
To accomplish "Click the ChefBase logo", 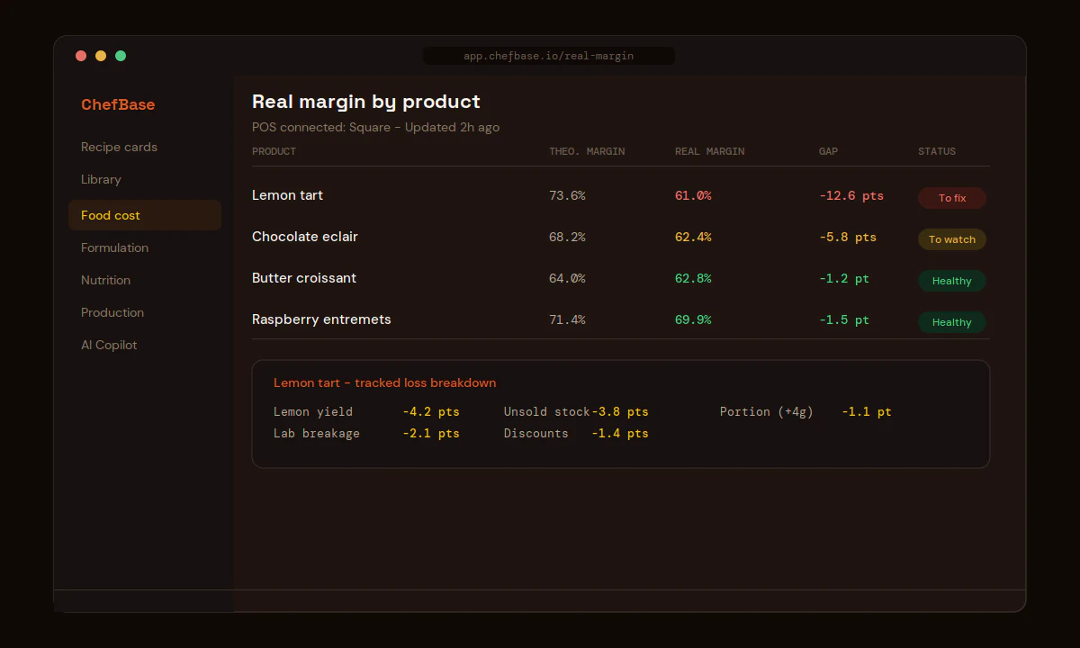I will (118, 104).
